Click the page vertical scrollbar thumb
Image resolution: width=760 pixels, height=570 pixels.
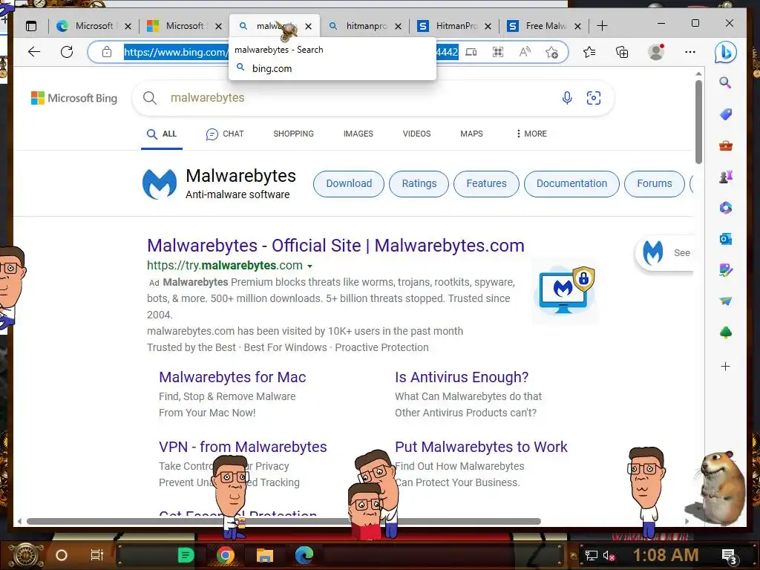(698, 121)
